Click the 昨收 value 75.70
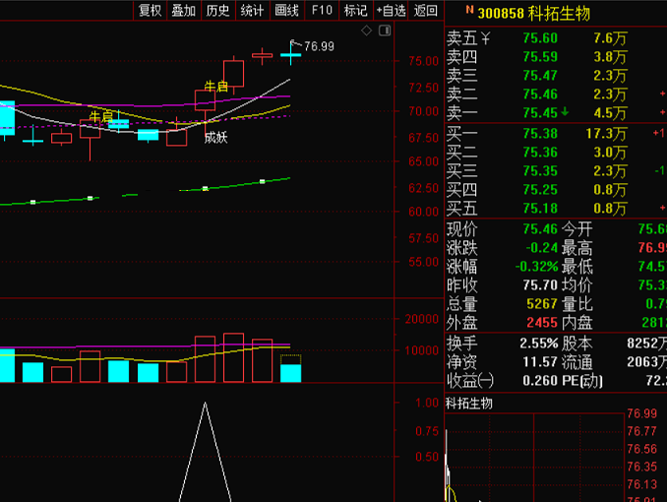Image resolution: width=667 pixels, height=502 pixels. [540, 284]
